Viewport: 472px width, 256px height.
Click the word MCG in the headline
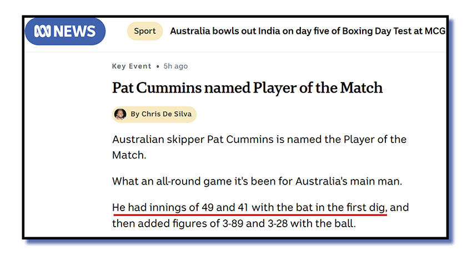(x=434, y=31)
